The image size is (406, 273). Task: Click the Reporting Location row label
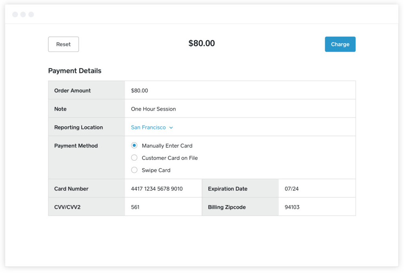[79, 128]
